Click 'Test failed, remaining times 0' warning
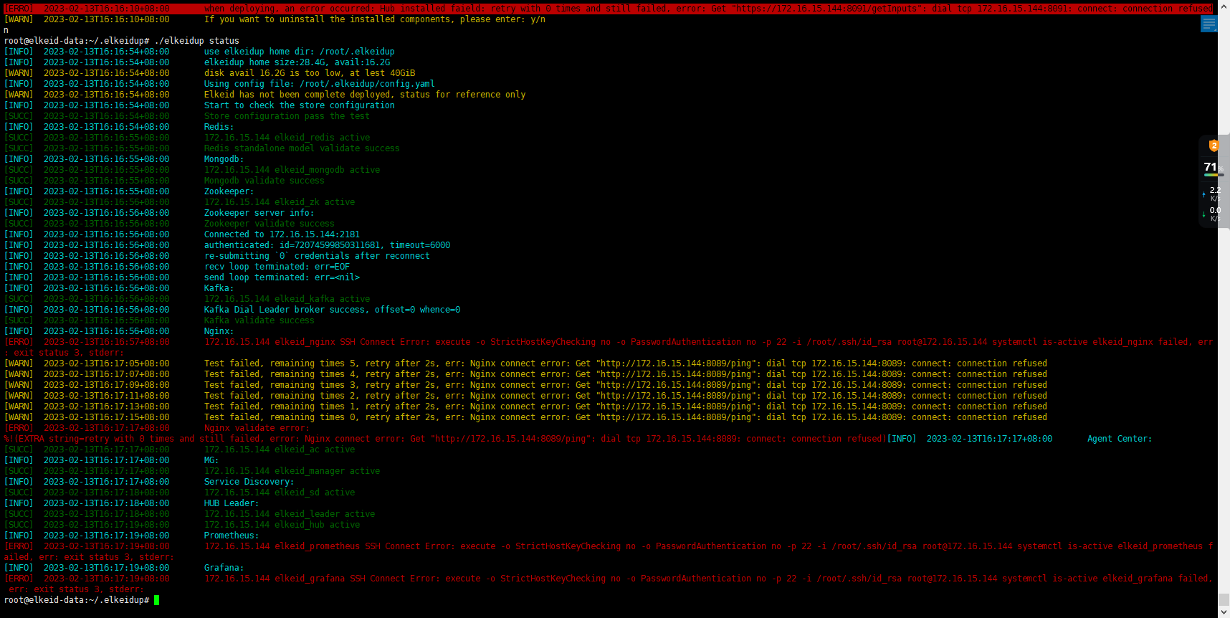The image size is (1230, 618). [x=626, y=417]
